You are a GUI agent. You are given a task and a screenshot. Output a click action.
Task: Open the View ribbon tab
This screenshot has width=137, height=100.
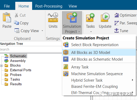[73, 6]
